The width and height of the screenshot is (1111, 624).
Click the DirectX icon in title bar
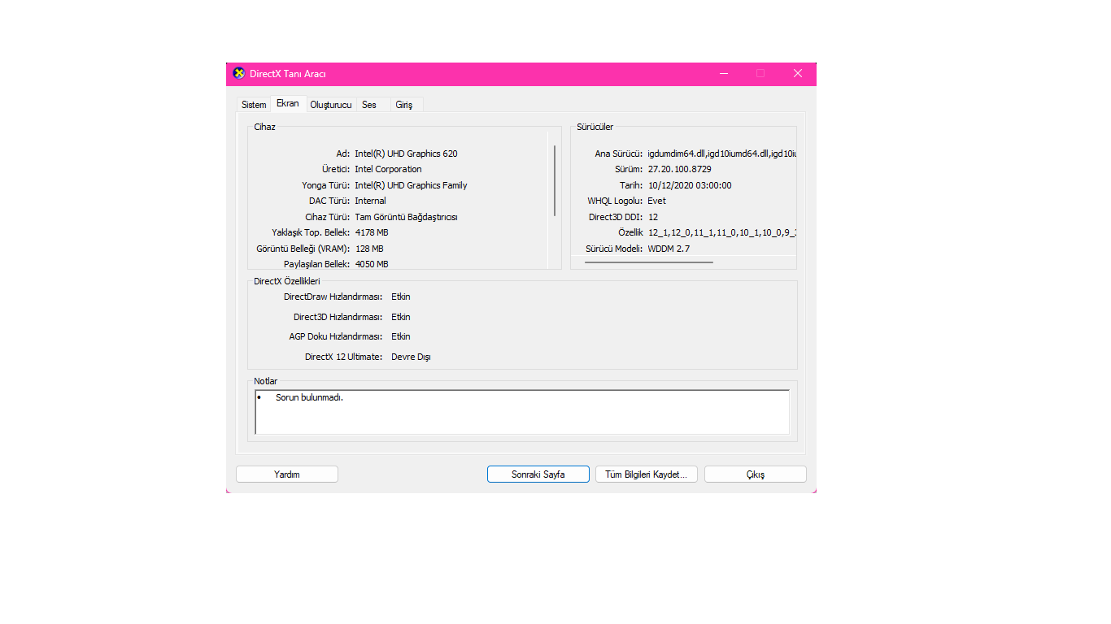[238, 73]
